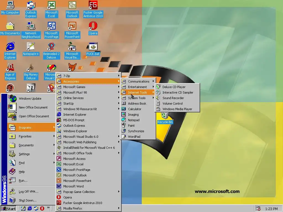
Task: Select Microsoft PowerPoint desktop shortcut
Action: 72,30
